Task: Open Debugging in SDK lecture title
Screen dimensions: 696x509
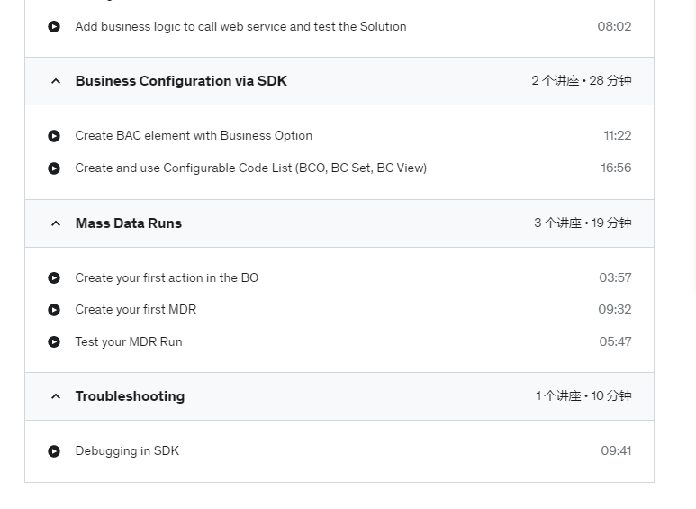Action: 127,450
